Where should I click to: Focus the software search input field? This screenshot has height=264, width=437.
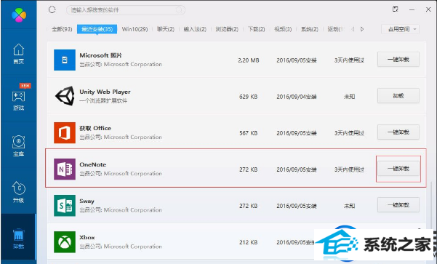tap(125, 10)
